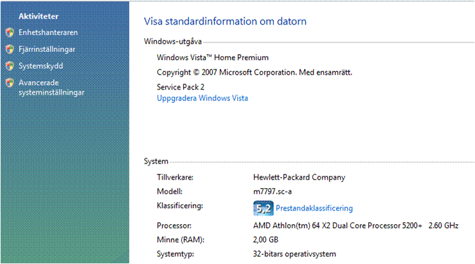Open Enhetshanteraren from the task list
The image size is (475, 264).
click(48, 32)
